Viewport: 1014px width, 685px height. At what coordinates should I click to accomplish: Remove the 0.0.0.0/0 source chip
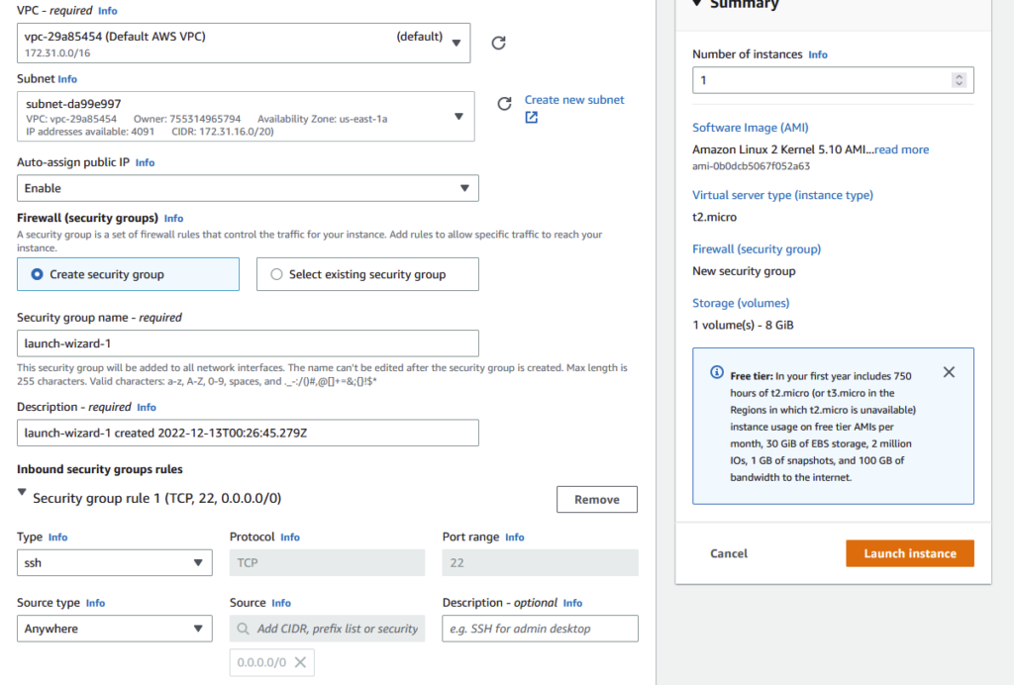pyautogui.click(x=300, y=662)
